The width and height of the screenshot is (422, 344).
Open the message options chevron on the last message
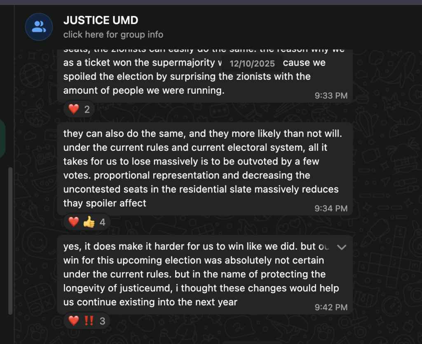pos(341,247)
